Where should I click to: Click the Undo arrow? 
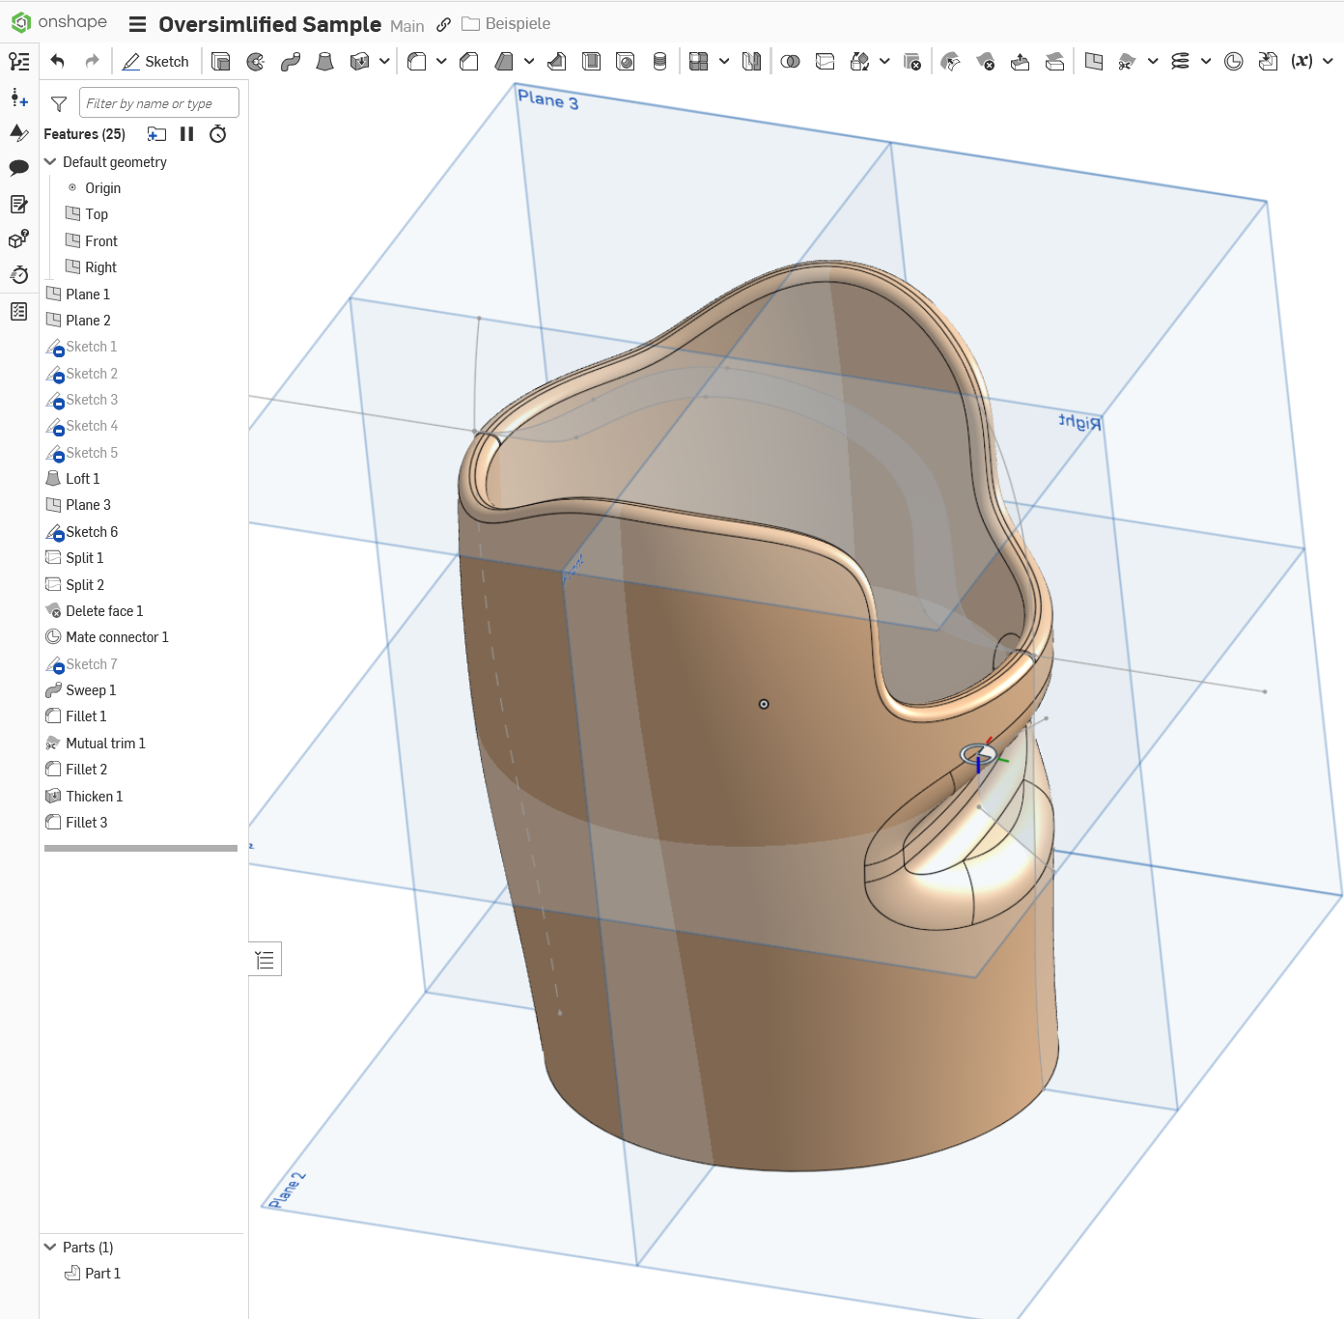click(58, 62)
